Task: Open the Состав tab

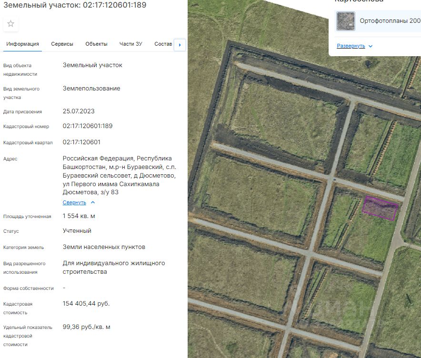Action: 163,44
